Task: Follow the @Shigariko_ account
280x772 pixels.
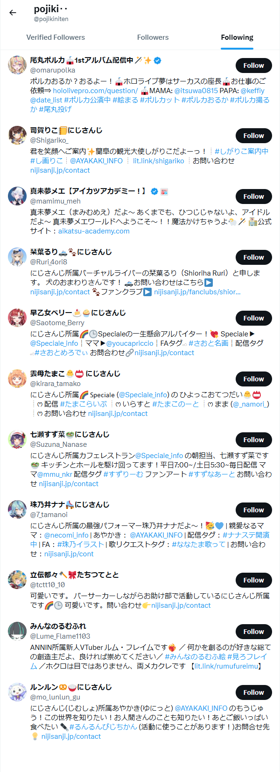Action: [253, 136]
